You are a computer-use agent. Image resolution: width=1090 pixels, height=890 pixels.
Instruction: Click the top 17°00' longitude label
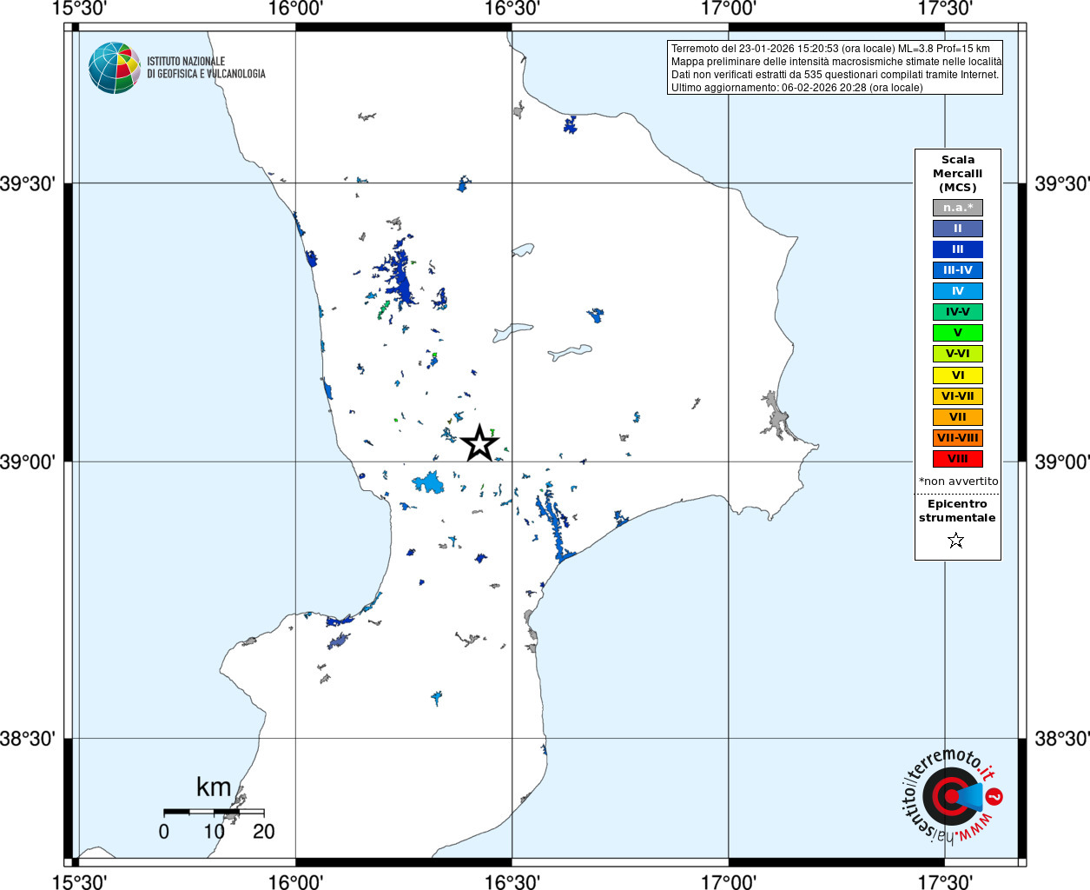tap(728, 9)
